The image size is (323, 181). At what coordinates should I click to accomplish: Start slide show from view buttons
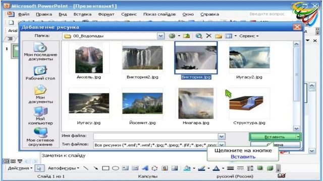[x=20, y=161]
